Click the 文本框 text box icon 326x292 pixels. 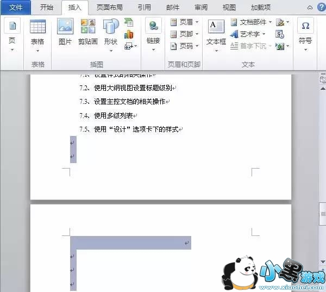coord(216,27)
